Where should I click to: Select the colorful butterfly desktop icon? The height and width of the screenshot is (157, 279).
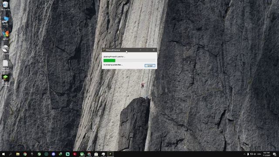tap(6, 35)
